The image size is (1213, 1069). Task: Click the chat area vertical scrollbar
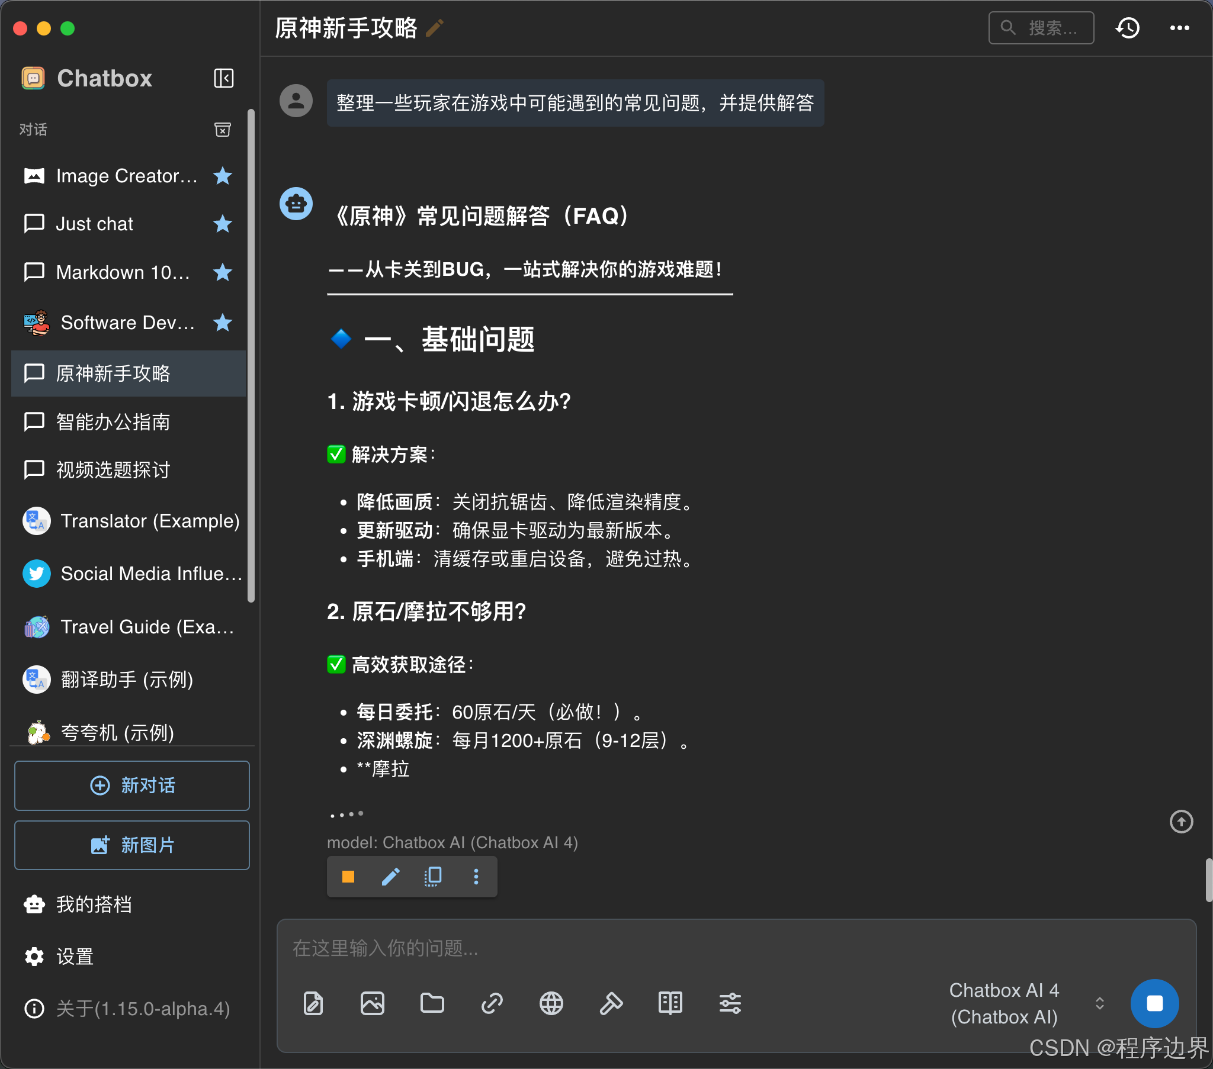coord(1208,880)
